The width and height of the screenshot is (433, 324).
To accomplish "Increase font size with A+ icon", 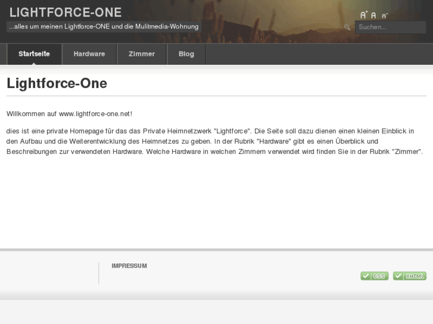I will tap(364, 15).
